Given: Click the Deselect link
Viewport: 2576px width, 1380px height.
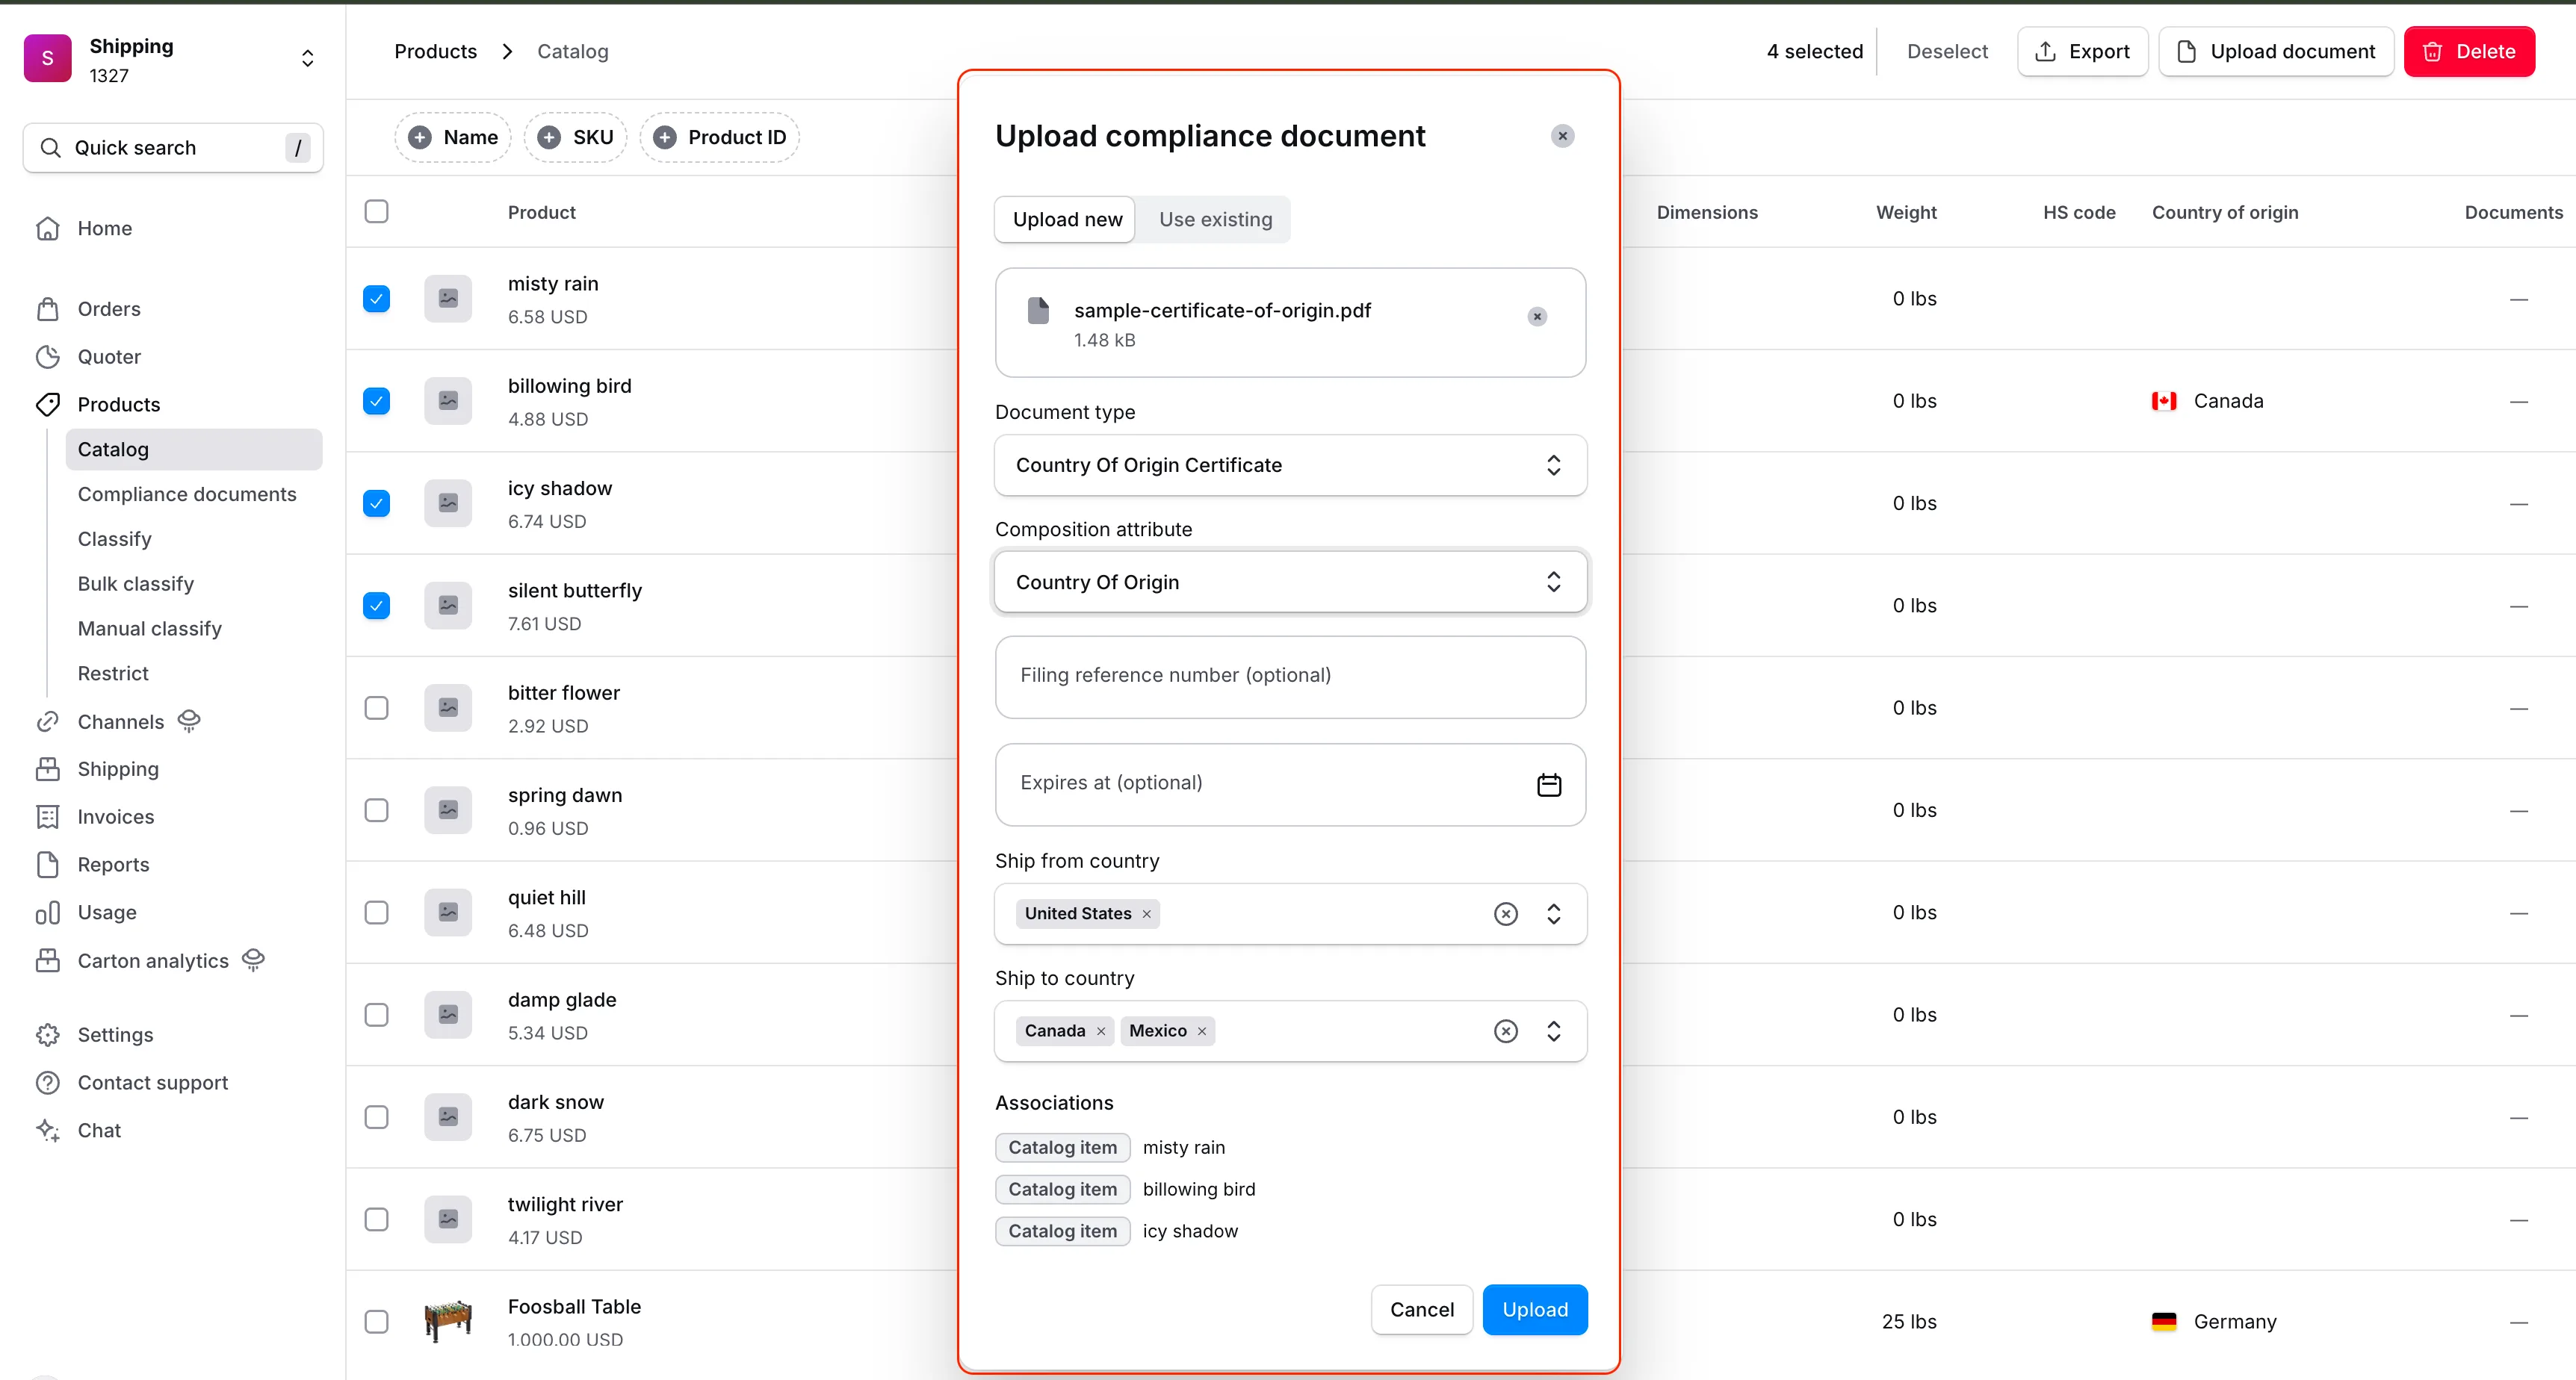Looking at the screenshot, I should [x=1946, y=51].
